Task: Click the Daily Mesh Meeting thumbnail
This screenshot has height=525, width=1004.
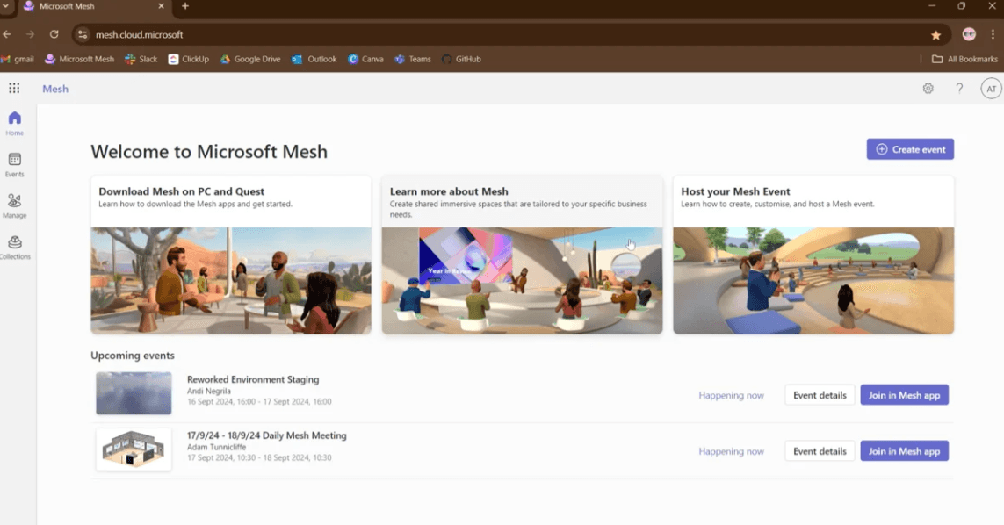Action: tap(134, 449)
